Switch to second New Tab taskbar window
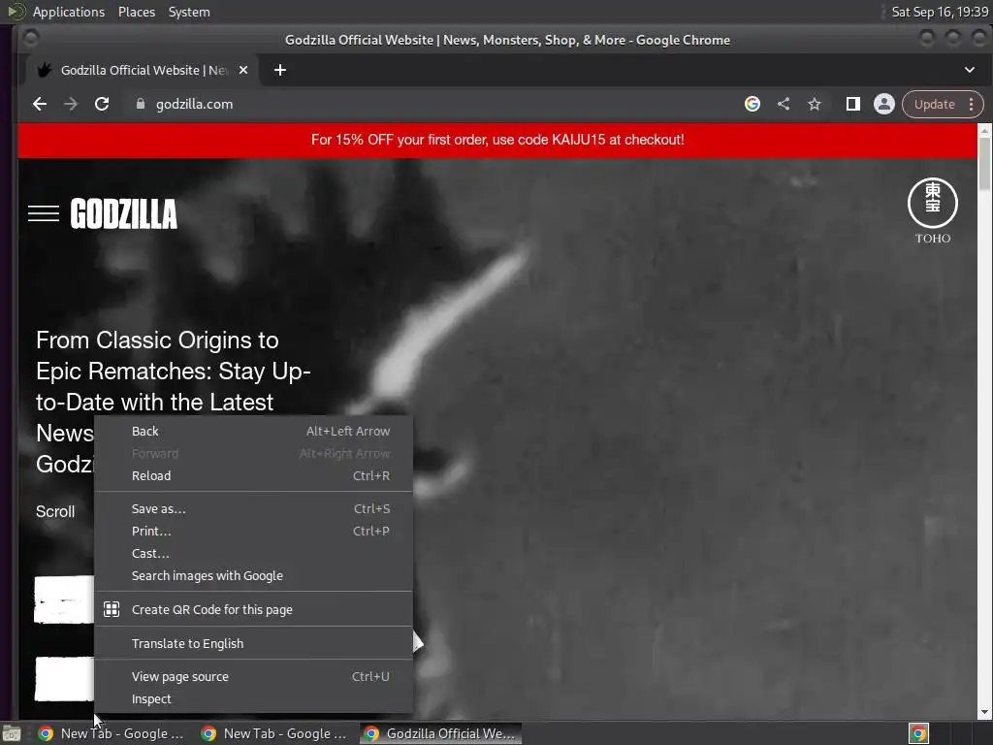This screenshot has width=993, height=745. [274, 733]
